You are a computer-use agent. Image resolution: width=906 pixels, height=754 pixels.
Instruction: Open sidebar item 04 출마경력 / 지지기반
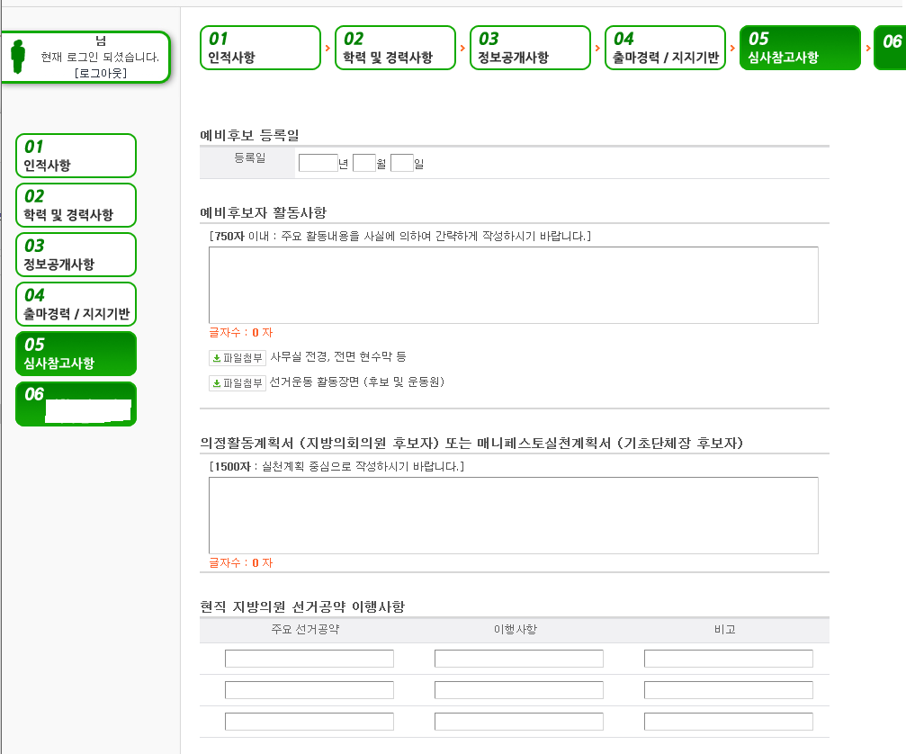(76, 304)
